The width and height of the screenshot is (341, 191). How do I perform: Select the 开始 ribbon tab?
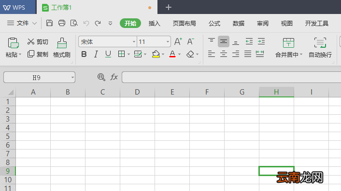130,23
